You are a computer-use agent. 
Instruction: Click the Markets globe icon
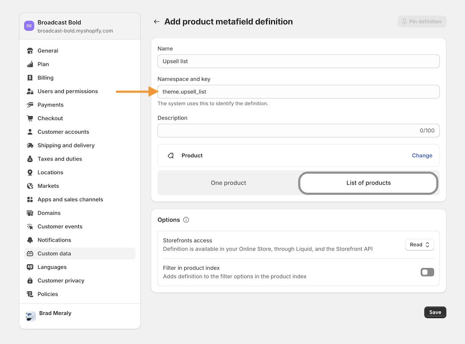coord(30,186)
